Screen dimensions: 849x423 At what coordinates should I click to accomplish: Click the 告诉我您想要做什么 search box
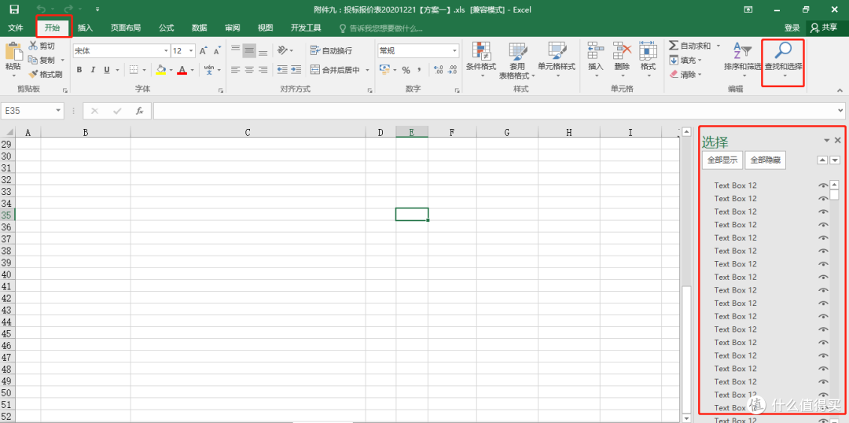pos(380,28)
